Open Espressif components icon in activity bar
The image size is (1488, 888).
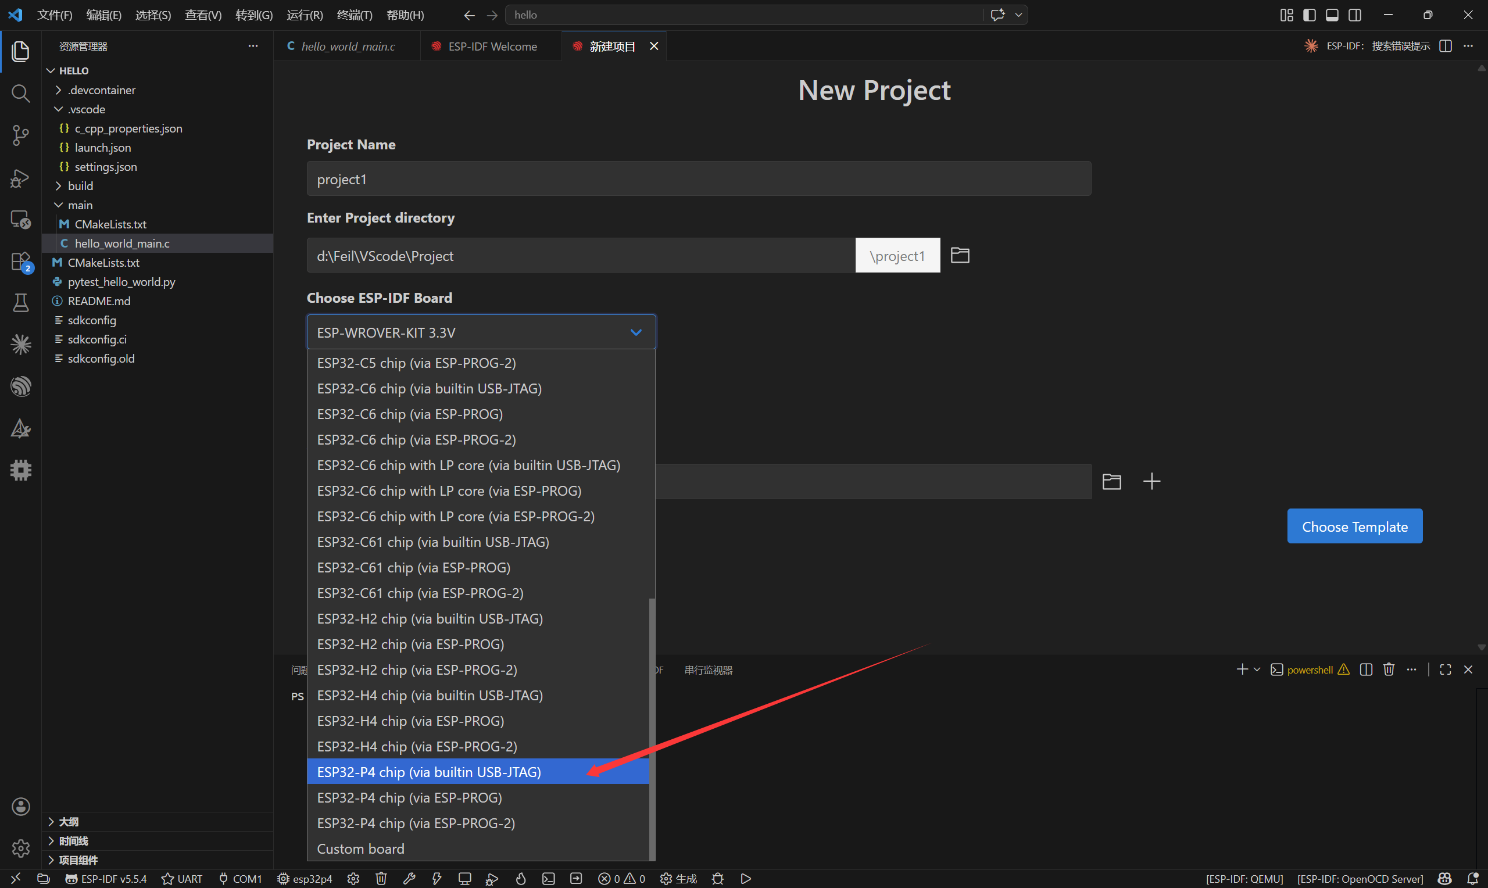point(20,386)
